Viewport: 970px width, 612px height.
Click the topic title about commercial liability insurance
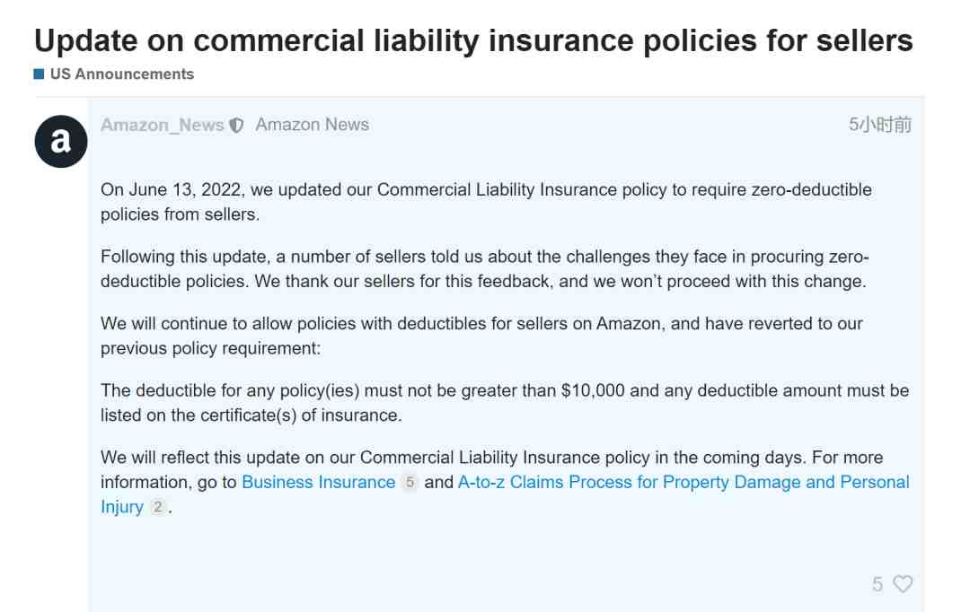(473, 40)
